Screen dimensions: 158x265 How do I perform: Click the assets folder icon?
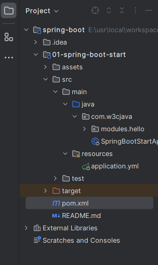pyautogui.click(x=56, y=67)
